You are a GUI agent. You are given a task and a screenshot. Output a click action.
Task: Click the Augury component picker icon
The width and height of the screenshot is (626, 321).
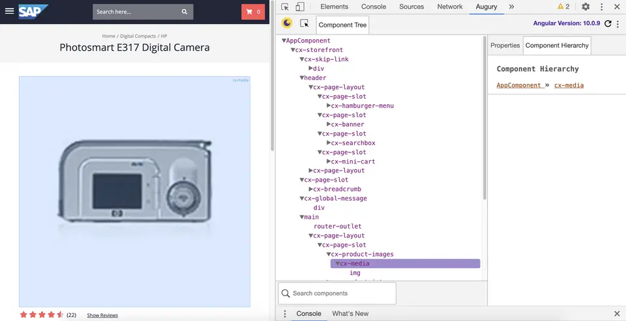305,23
